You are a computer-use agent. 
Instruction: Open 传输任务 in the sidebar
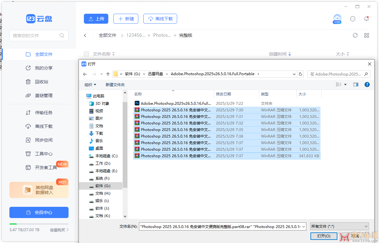[x=39, y=113]
